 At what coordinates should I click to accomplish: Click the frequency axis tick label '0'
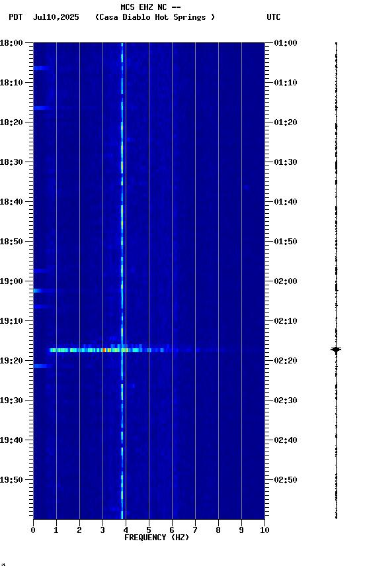point(33,530)
